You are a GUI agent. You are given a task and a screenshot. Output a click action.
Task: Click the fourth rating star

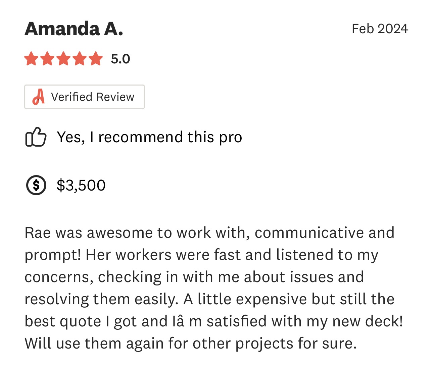point(80,59)
